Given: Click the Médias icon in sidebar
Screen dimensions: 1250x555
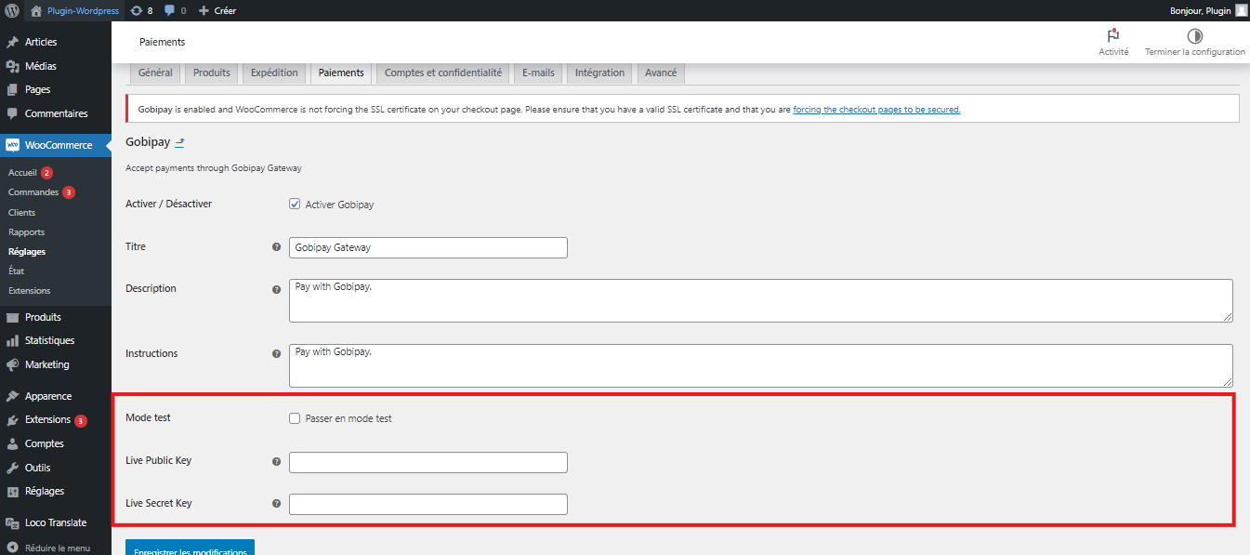Looking at the screenshot, I should (13, 66).
